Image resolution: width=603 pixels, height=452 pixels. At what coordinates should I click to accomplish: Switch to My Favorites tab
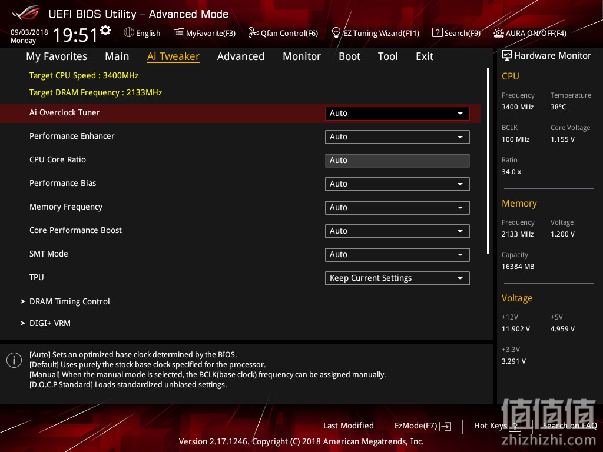click(57, 56)
